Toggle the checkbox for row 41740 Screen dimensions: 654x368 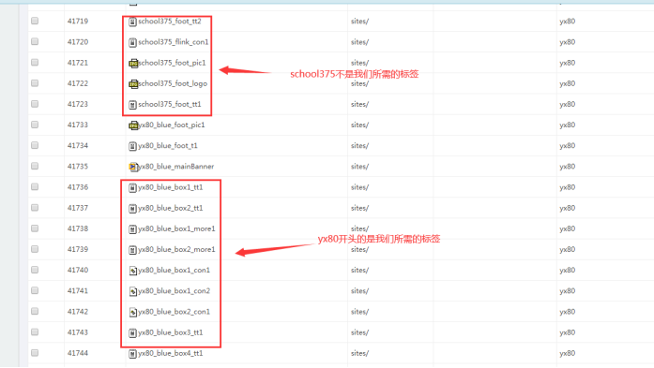tap(35, 270)
